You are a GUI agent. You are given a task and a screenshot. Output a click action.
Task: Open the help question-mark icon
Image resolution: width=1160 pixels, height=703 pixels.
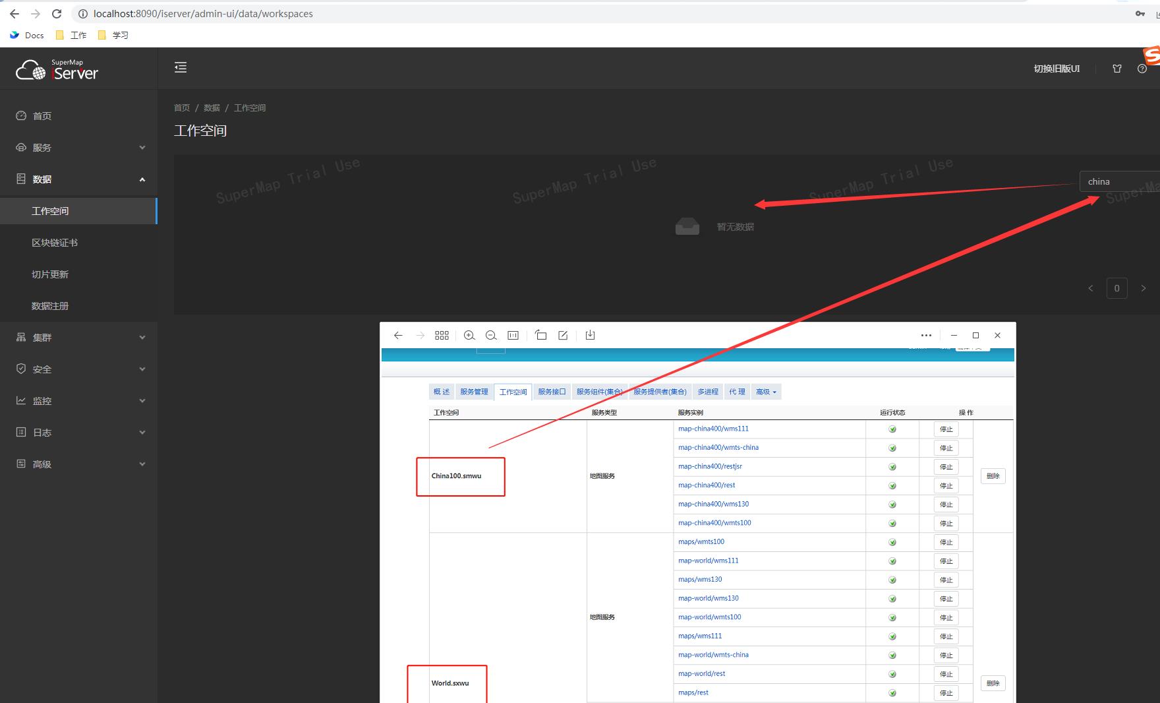[1142, 69]
